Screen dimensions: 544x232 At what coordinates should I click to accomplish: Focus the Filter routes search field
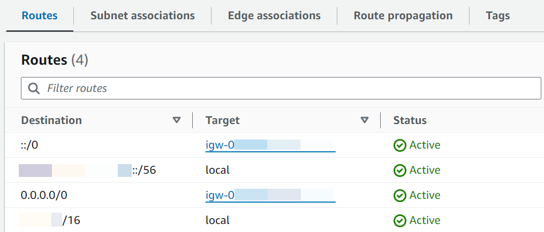289,88
